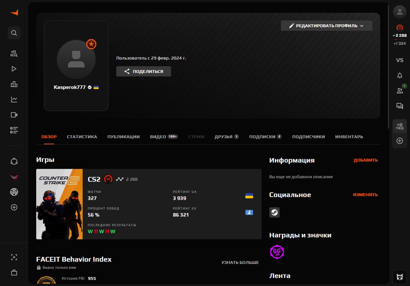Click the СТРИМ tab label
This screenshot has height=286, width=410.
click(x=196, y=137)
